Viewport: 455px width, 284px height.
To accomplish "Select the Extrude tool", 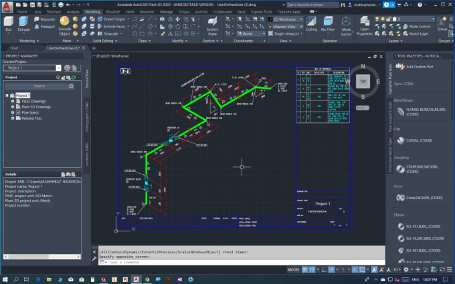I will click(x=23, y=24).
